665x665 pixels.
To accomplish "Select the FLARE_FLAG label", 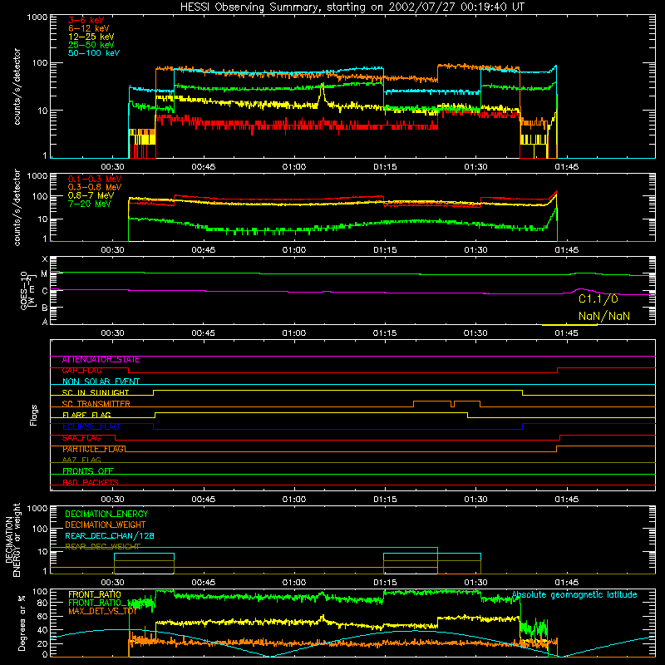I will click(x=86, y=415).
